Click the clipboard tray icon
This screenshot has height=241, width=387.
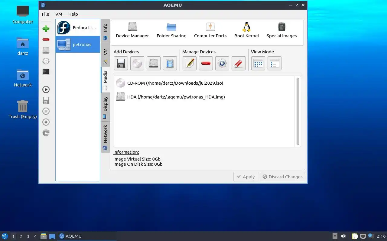(355, 236)
